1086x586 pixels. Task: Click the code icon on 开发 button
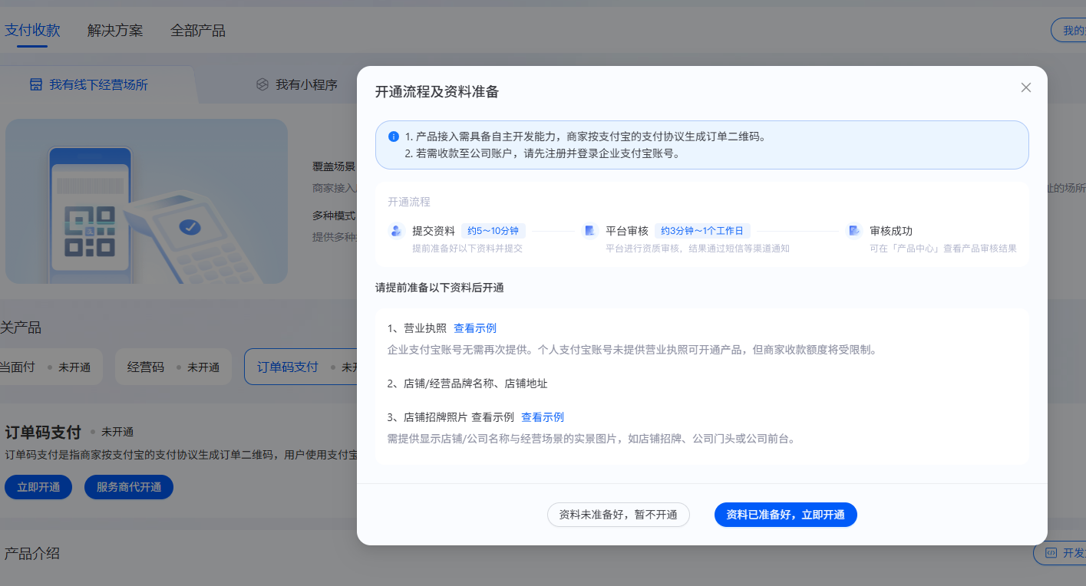(x=1050, y=553)
